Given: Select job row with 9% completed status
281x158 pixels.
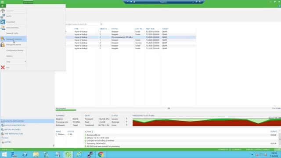Looking at the screenshot, I should (130, 37).
